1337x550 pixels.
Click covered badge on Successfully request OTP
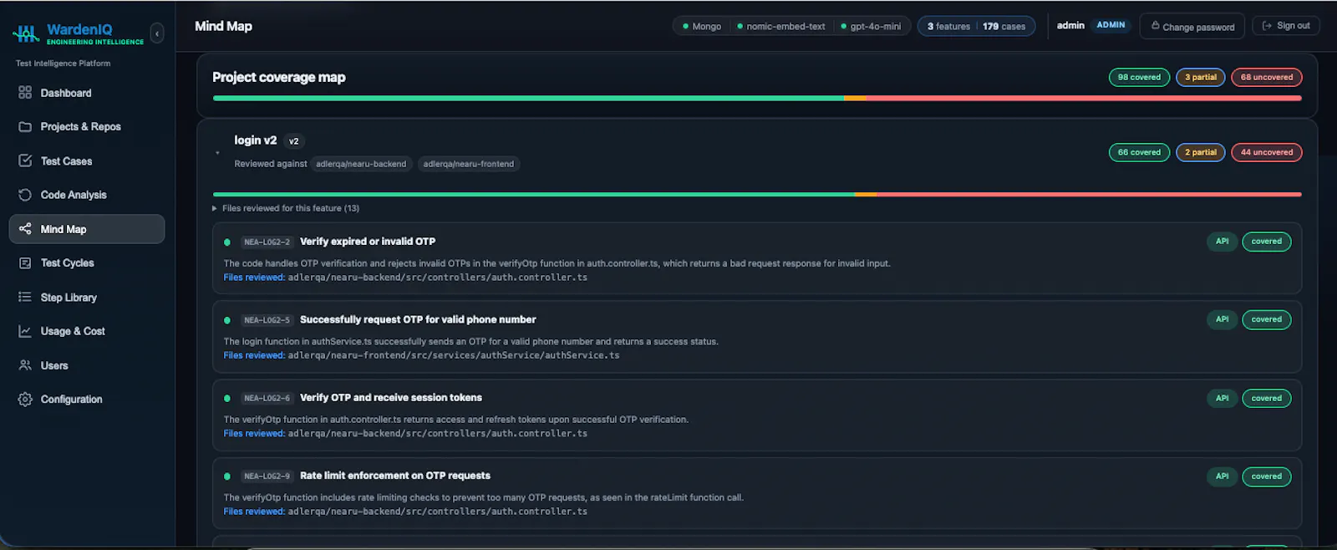pyautogui.click(x=1266, y=319)
